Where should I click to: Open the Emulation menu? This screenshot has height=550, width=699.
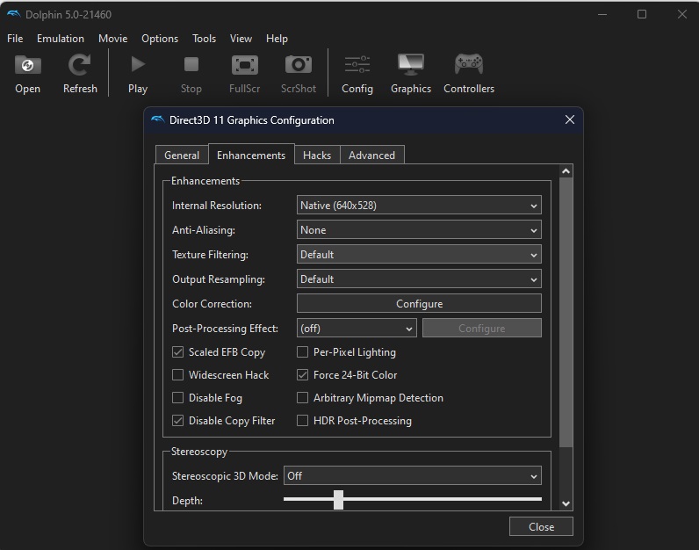(61, 39)
